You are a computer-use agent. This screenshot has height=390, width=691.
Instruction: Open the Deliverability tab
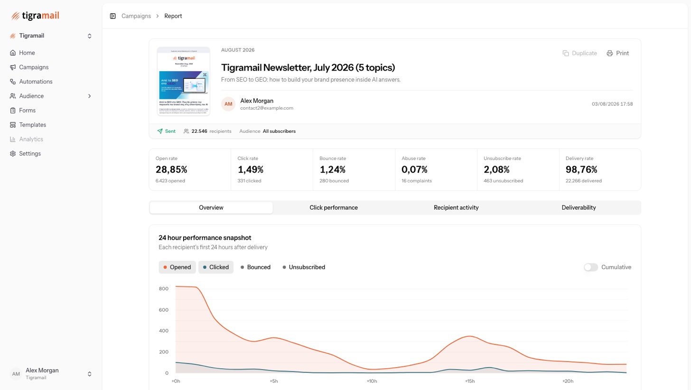pos(579,208)
